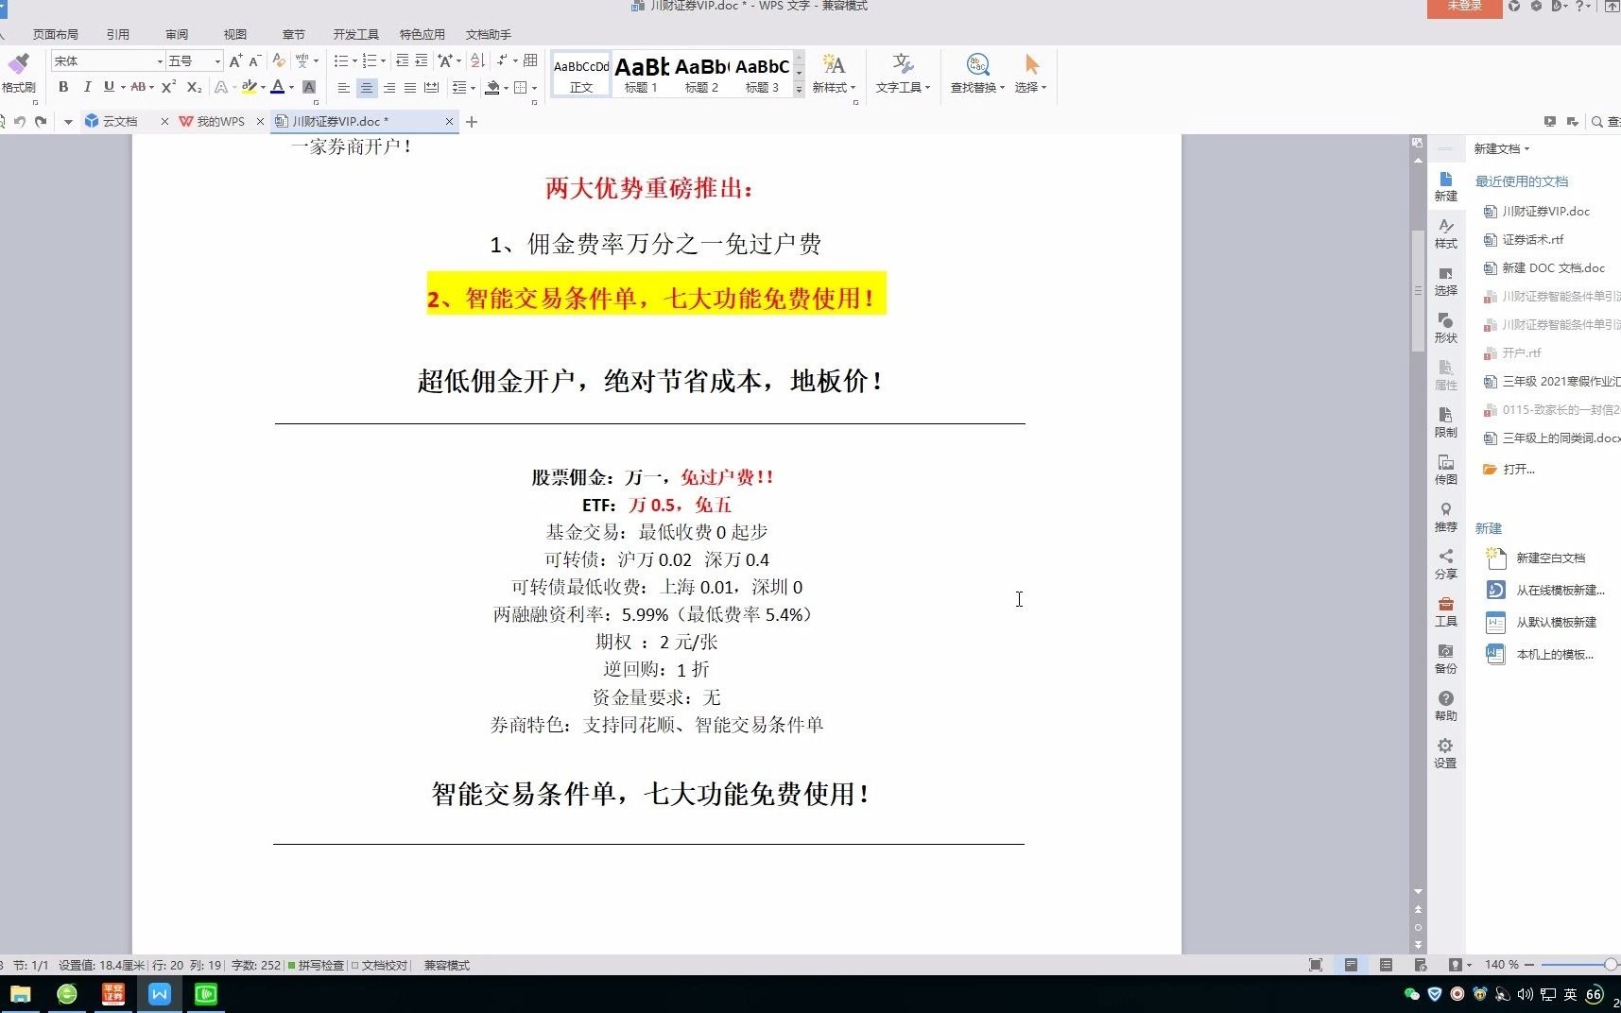The height and width of the screenshot is (1013, 1621).
Task: Toggle superscript formatting
Action: [x=168, y=87]
